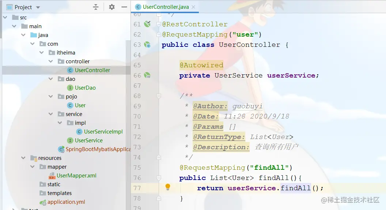Image resolution: width=386 pixels, height=210 pixels.
Task: Click the autowired dependency gutter icon line 66
Action: (147, 75)
